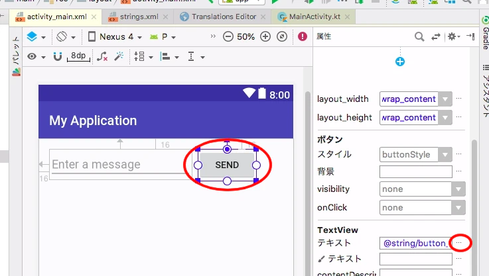
Task: Close the MainActivity.kt tab
Action: tap(347, 17)
